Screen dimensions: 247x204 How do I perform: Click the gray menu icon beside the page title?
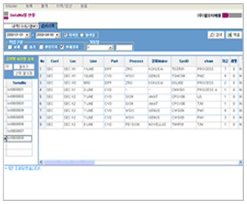point(6,14)
